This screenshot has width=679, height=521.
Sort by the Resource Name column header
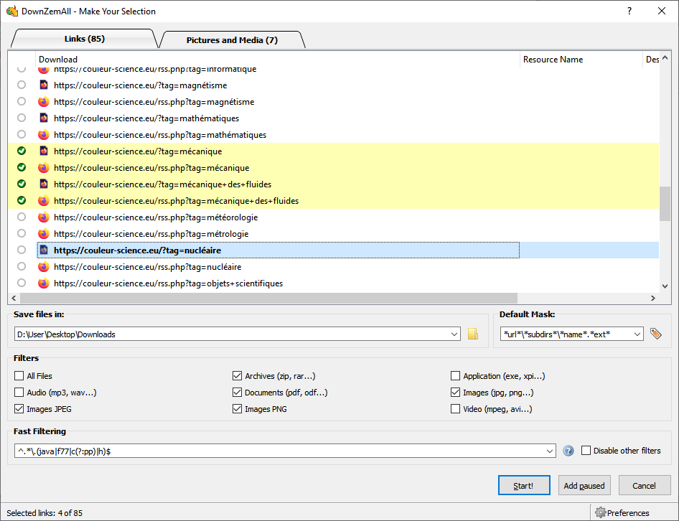tap(581, 60)
